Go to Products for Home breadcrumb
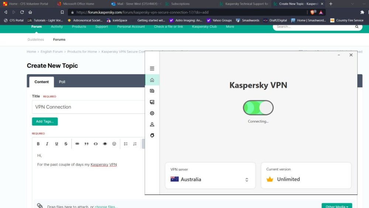Image resolution: width=369 pixels, height=208 pixels. (x=82, y=52)
